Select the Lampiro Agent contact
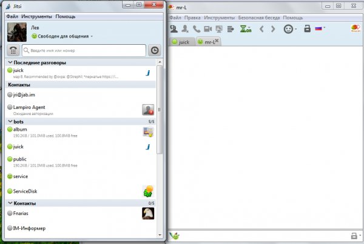 80,110
